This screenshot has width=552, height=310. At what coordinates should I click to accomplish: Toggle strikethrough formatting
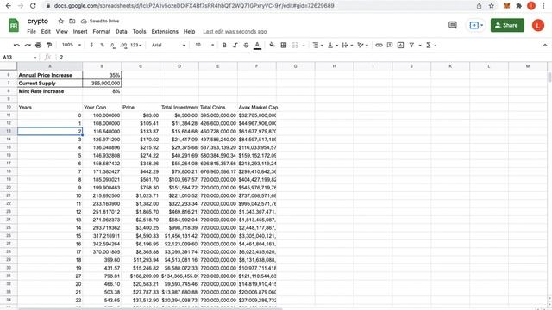point(246,45)
